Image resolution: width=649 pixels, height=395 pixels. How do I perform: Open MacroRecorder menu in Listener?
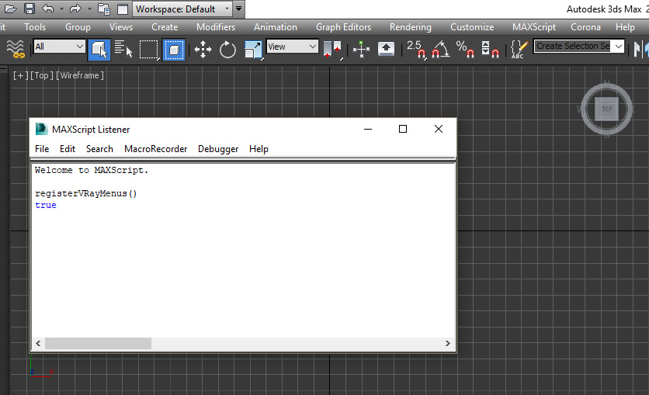155,149
